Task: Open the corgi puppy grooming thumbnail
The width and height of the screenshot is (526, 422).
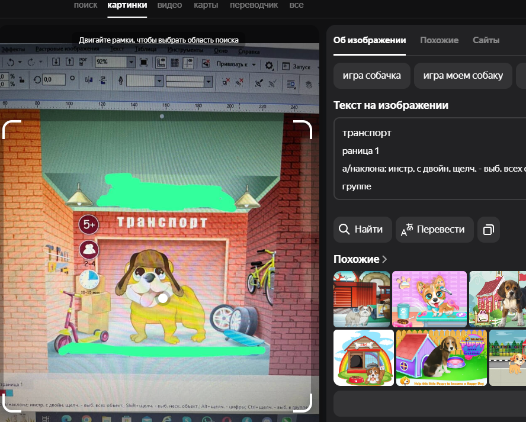Action: pyautogui.click(x=429, y=299)
